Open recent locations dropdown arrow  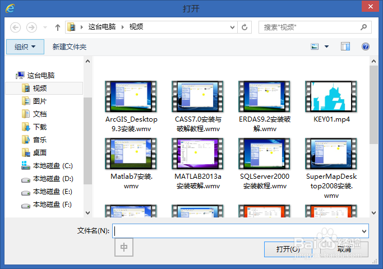[x=45, y=27]
